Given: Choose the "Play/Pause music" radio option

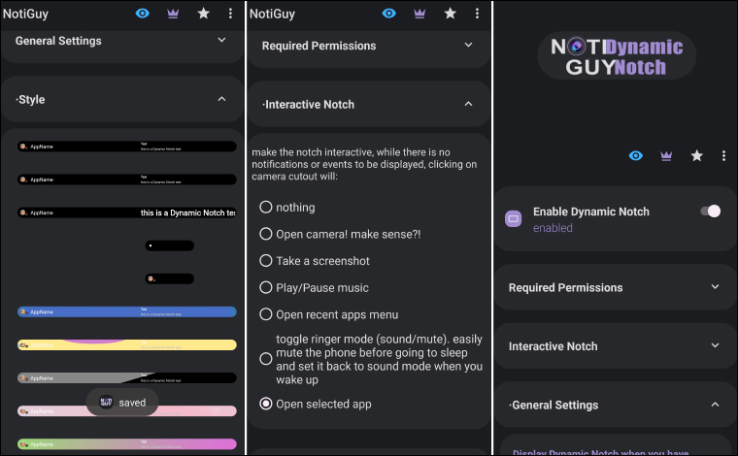Looking at the screenshot, I should click(266, 288).
